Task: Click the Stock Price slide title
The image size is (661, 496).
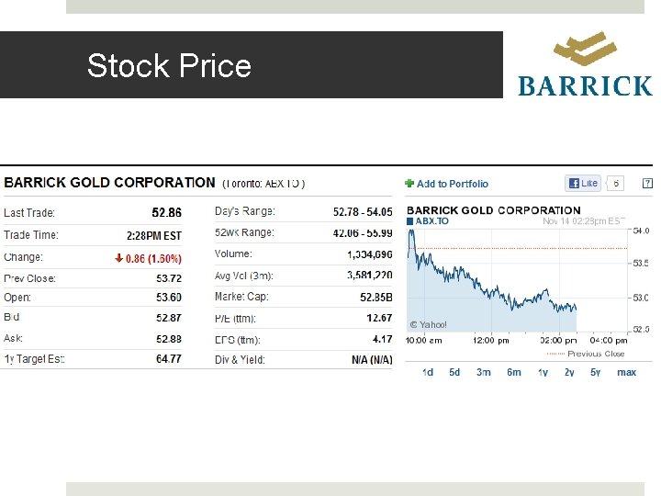Action: tap(169, 65)
